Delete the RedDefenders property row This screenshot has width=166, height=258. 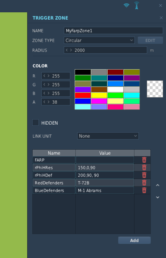[x=144, y=183]
